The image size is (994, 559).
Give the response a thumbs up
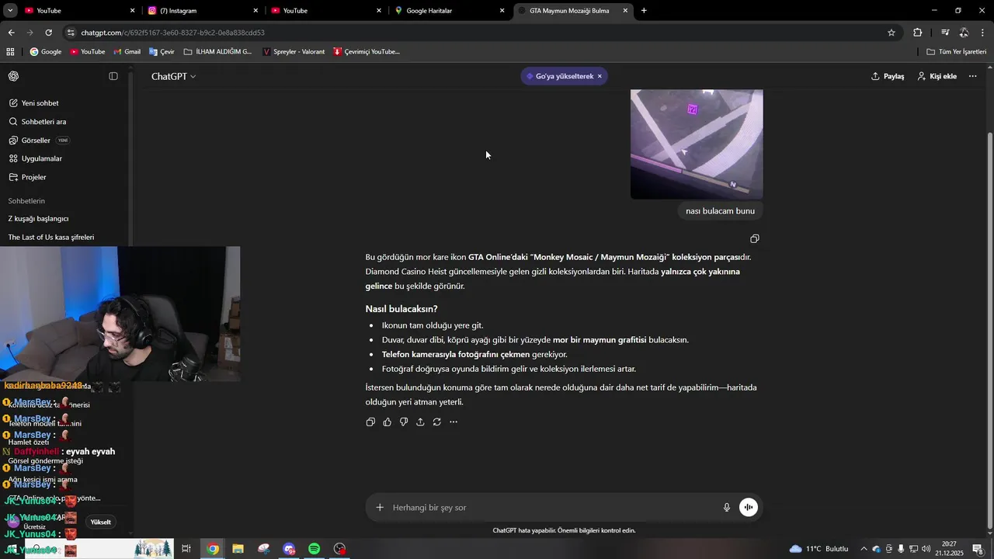click(387, 422)
